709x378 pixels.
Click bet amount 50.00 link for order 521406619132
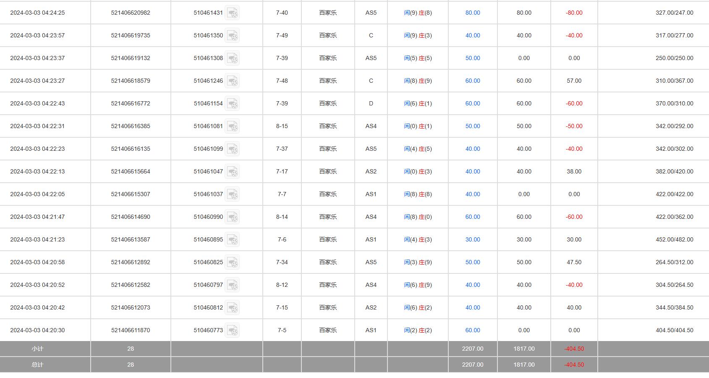pos(473,58)
